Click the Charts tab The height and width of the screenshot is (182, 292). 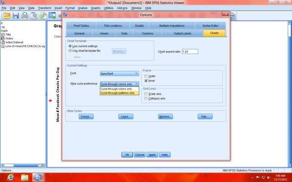[x=214, y=33]
